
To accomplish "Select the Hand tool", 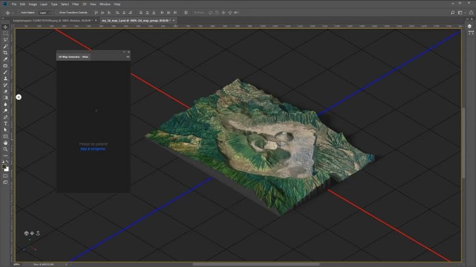I will click(5, 143).
